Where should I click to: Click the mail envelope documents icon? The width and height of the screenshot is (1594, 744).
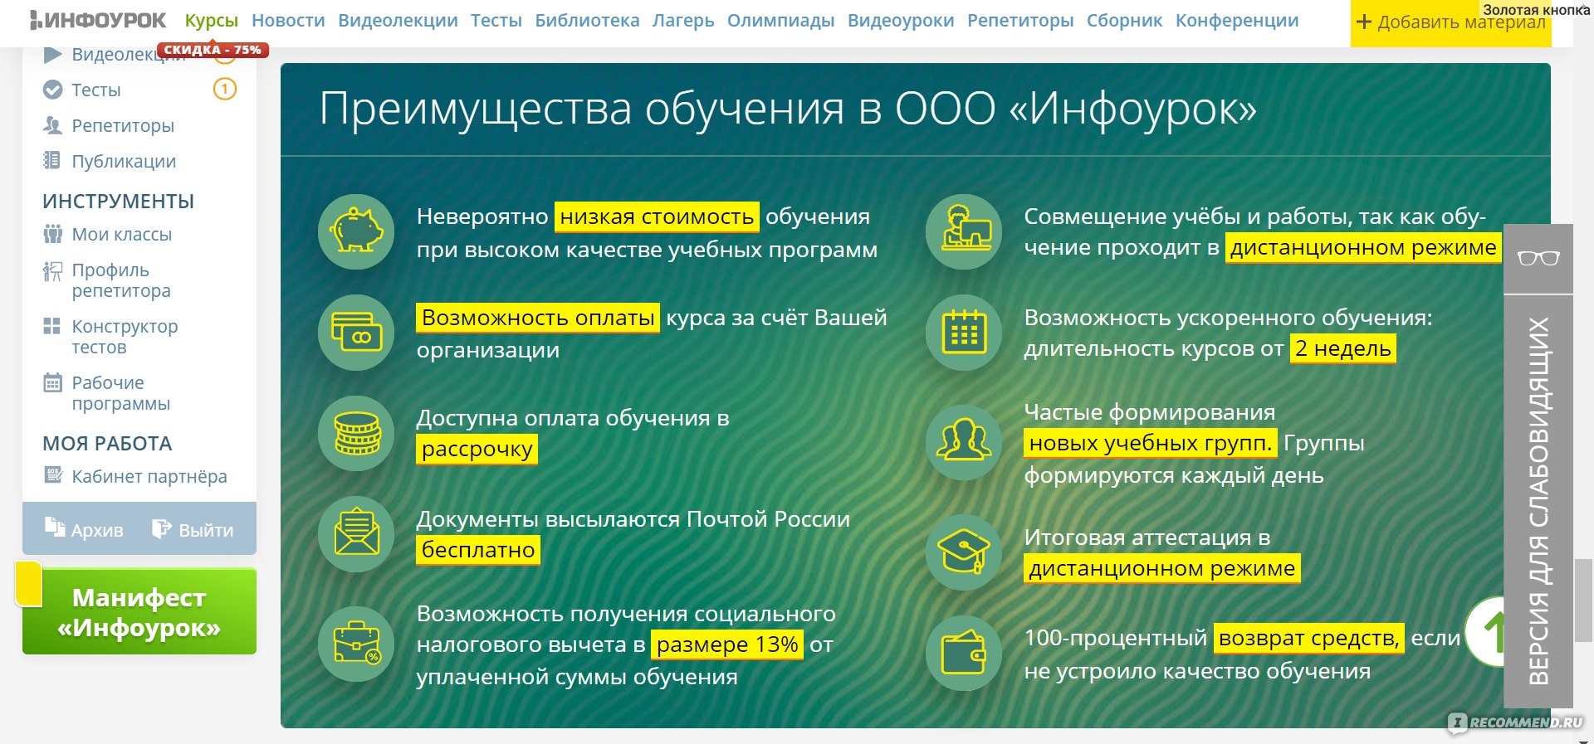(356, 534)
